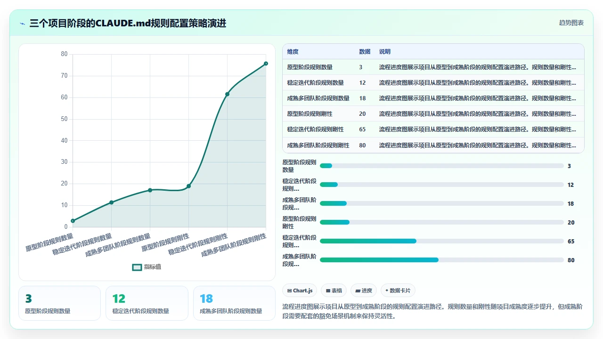Click the 趋势图表 label in header
This screenshot has width=603, height=339.
point(571,23)
